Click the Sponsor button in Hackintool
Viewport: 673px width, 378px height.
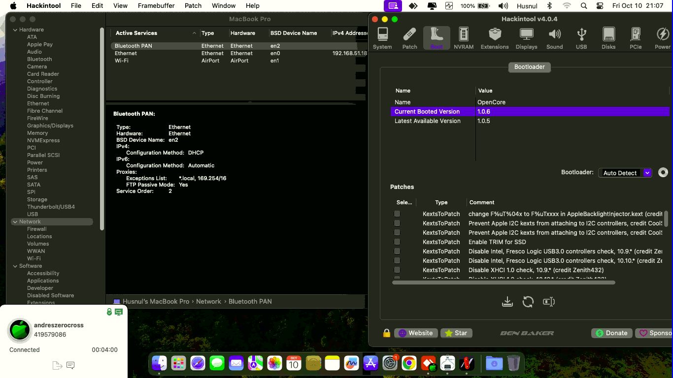[x=654, y=333]
